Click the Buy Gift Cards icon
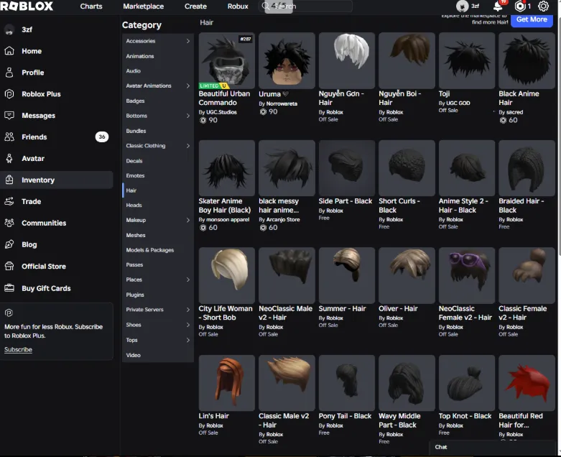The height and width of the screenshot is (457, 561). [9, 288]
